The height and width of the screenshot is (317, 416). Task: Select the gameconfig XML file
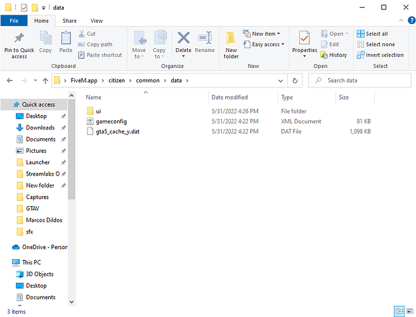click(x=111, y=121)
